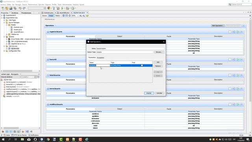Open the Ejecutar menu
Viewport: 252px width, 142px height.
(41, 4)
